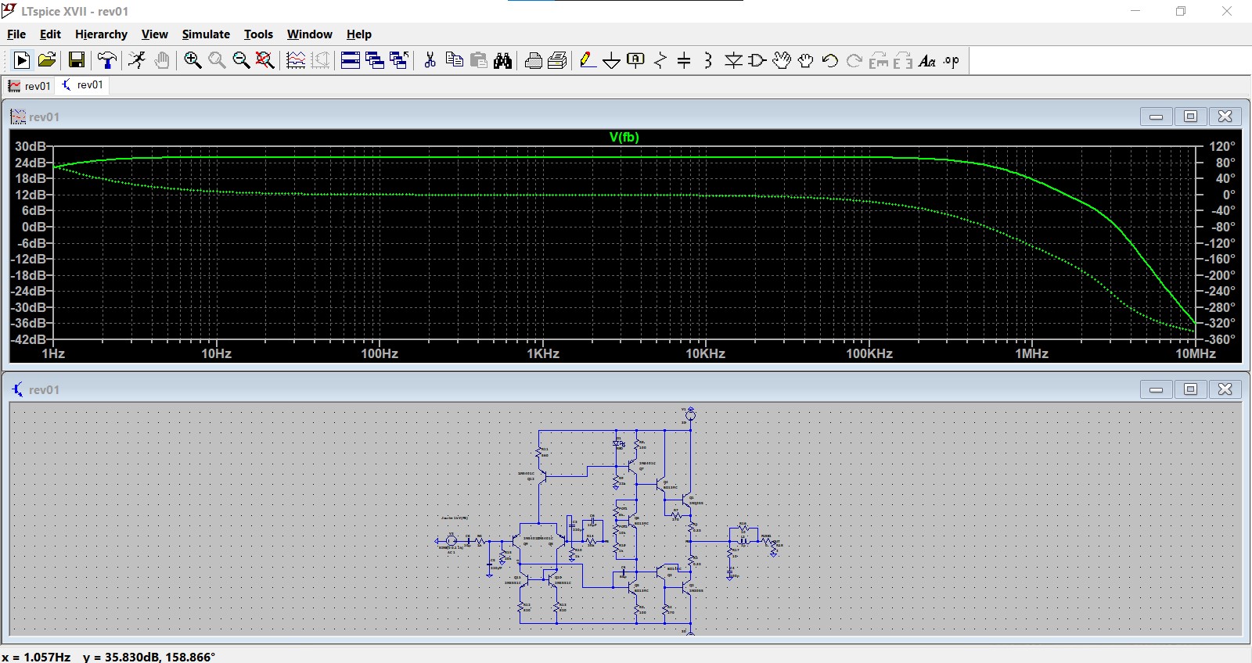Open the Edit menu
The height and width of the screenshot is (663, 1252).
[50, 34]
